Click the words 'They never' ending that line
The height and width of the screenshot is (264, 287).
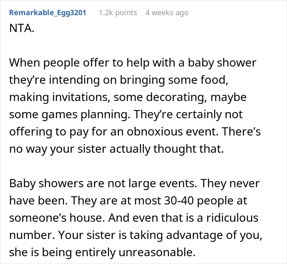(230, 184)
